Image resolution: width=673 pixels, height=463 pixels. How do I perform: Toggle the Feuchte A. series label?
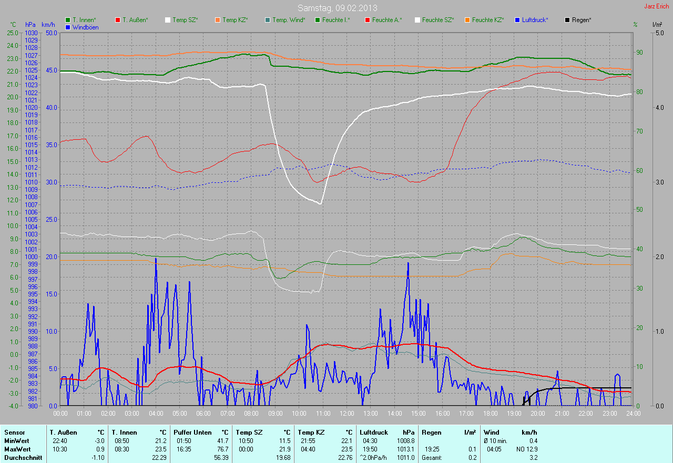coord(386,20)
